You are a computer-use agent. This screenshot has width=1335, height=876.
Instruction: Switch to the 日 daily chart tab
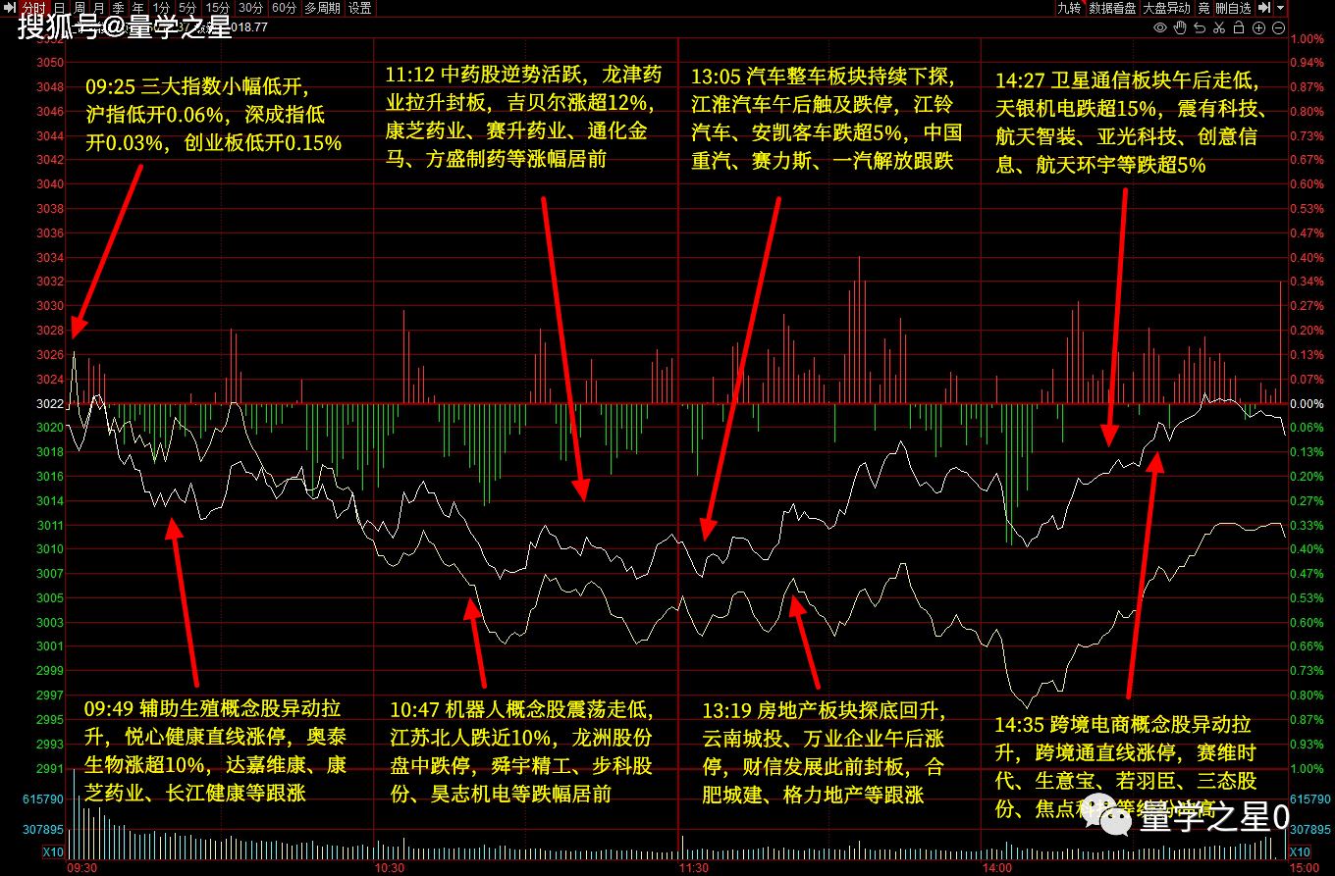pyautogui.click(x=60, y=8)
